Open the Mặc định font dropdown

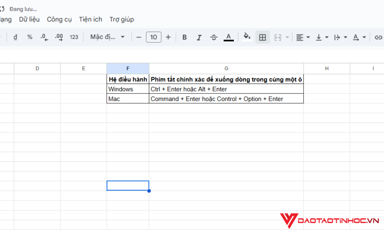[x=106, y=37]
